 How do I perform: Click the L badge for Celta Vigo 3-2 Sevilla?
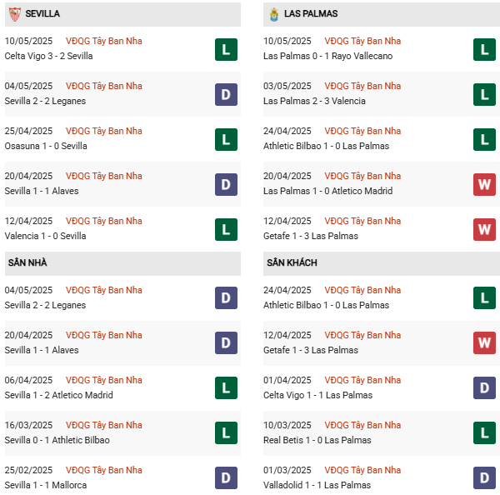pos(226,49)
